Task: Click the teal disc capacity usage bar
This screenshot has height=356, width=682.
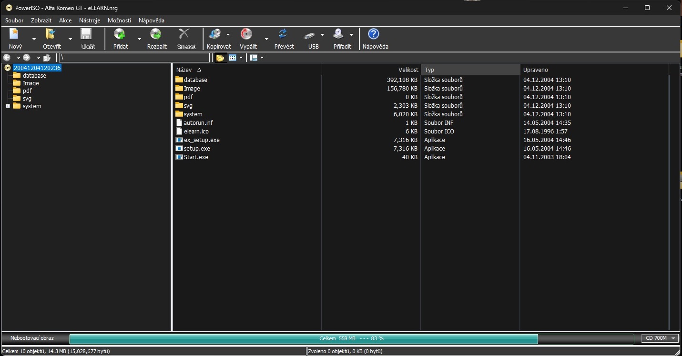Action: coord(304,339)
